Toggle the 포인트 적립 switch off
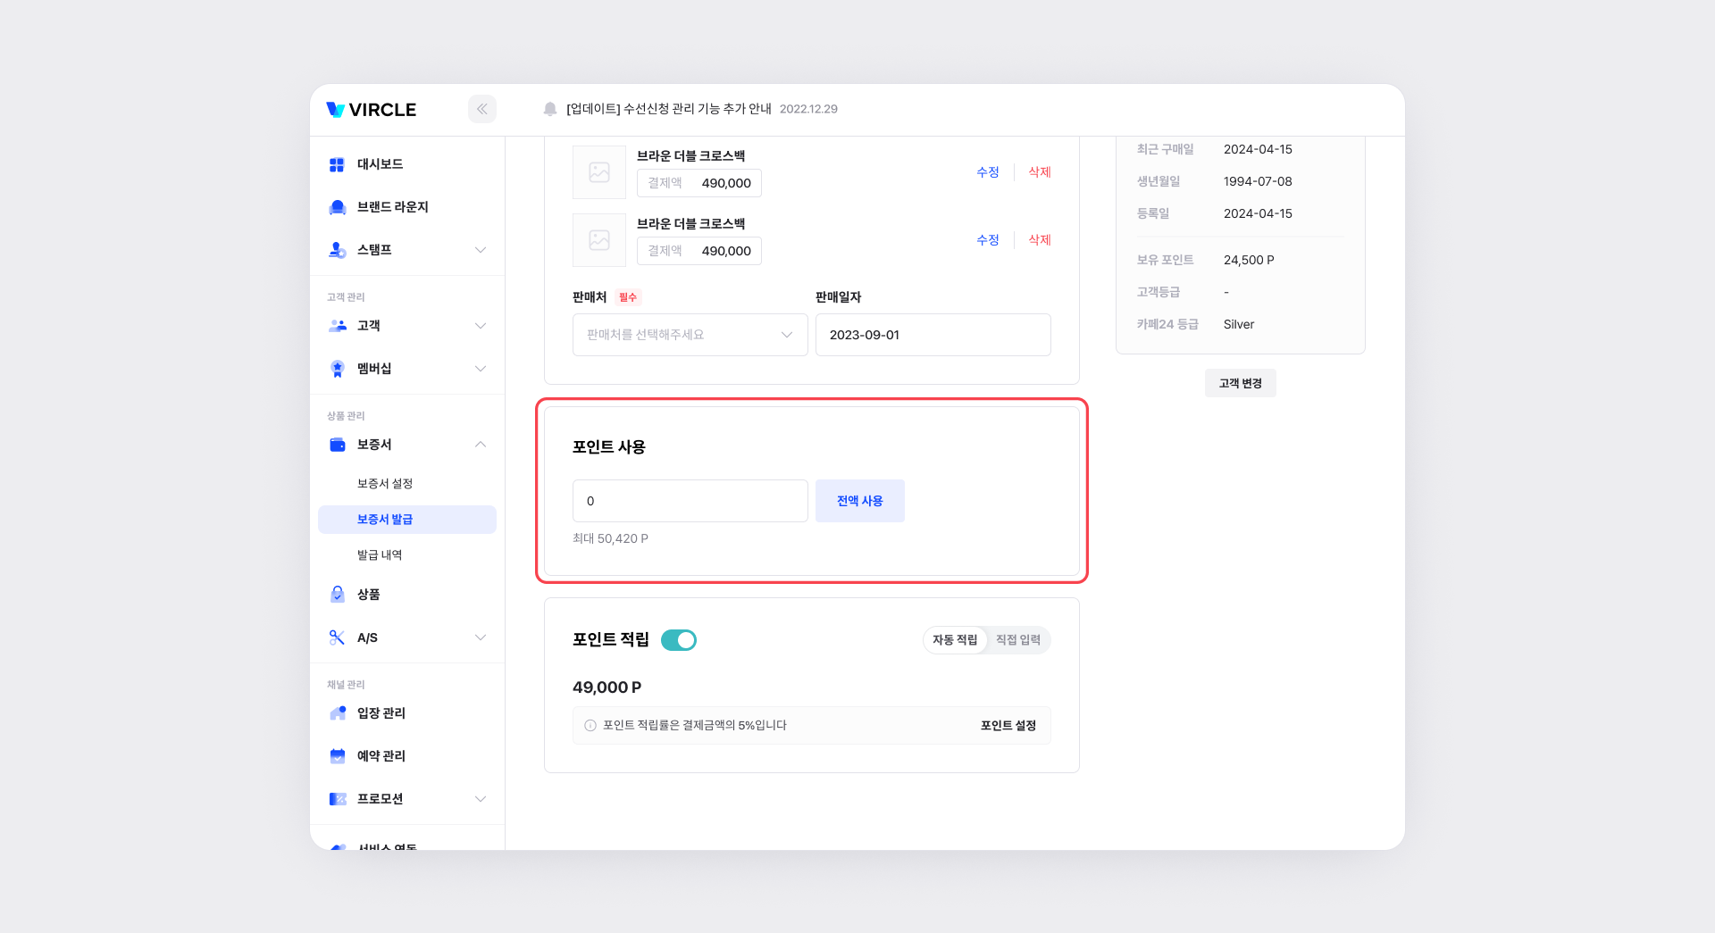 coord(679,640)
